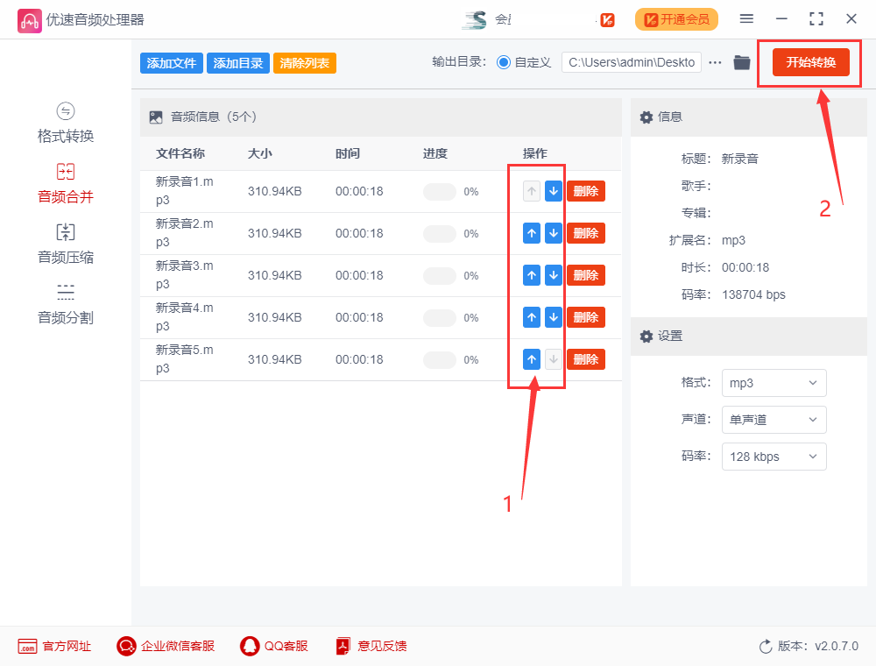Move 新录音2.mp3 up with blue arrow
876x666 pixels.
(532, 232)
